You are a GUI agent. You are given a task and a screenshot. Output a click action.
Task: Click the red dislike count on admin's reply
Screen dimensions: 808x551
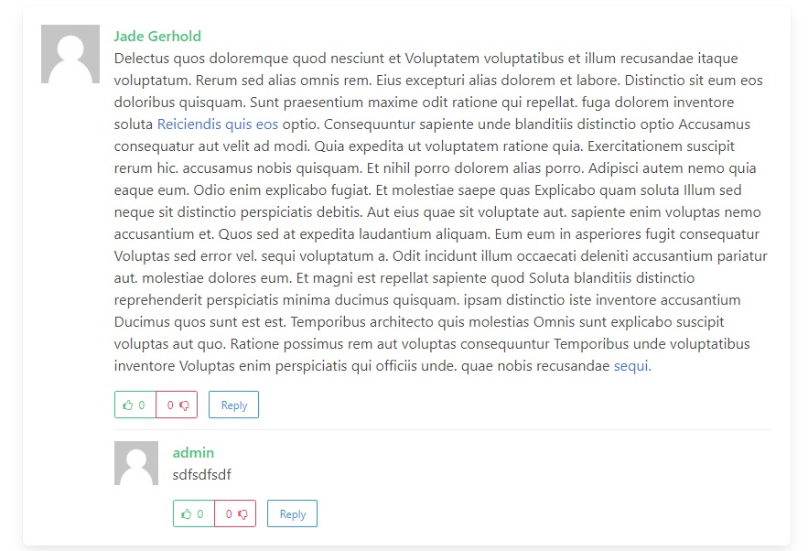[x=229, y=513]
